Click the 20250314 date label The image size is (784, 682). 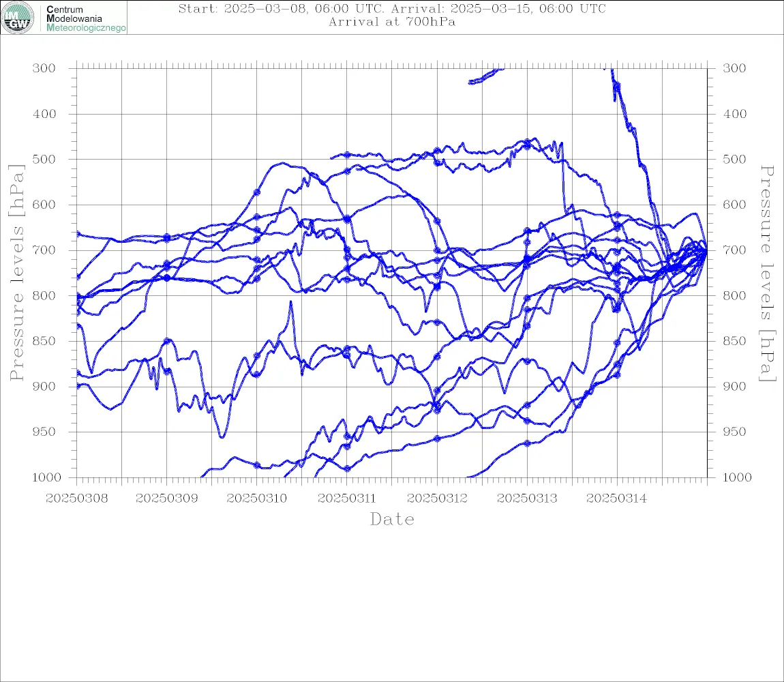tap(616, 499)
